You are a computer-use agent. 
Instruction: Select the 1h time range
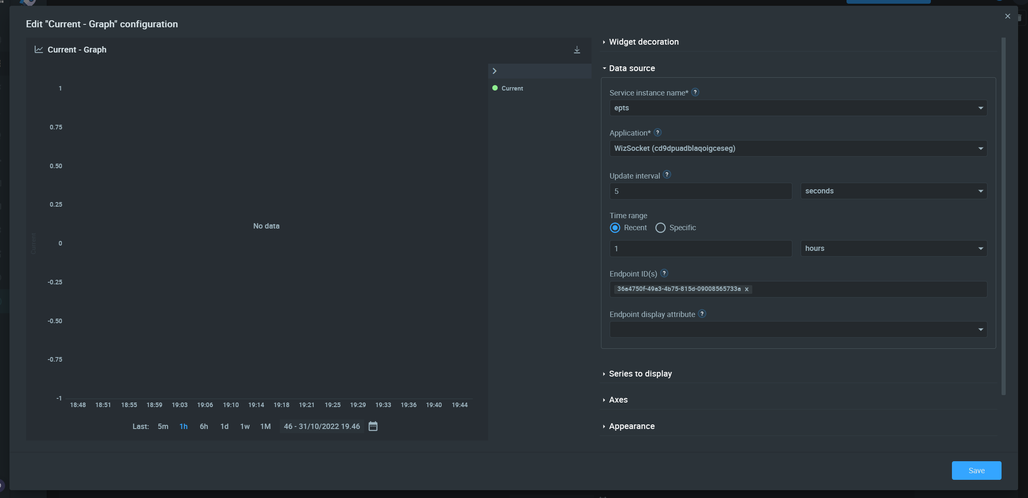(x=184, y=426)
